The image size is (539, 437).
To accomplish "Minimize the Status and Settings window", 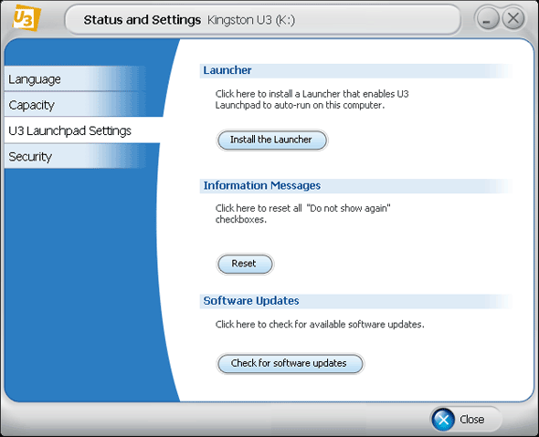I will [x=488, y=18].
